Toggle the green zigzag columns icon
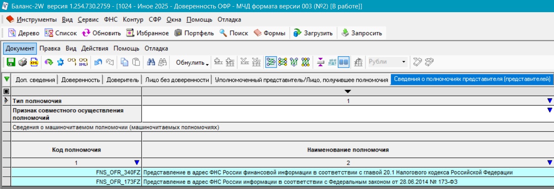Viewport: 554px width, 189px height. (294, 62)
